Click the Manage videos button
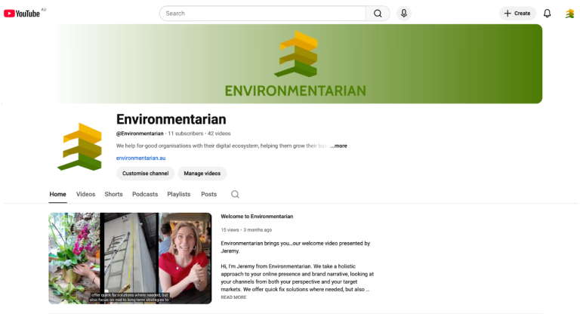This screenshot has height=326, width=580. [202, 174]
